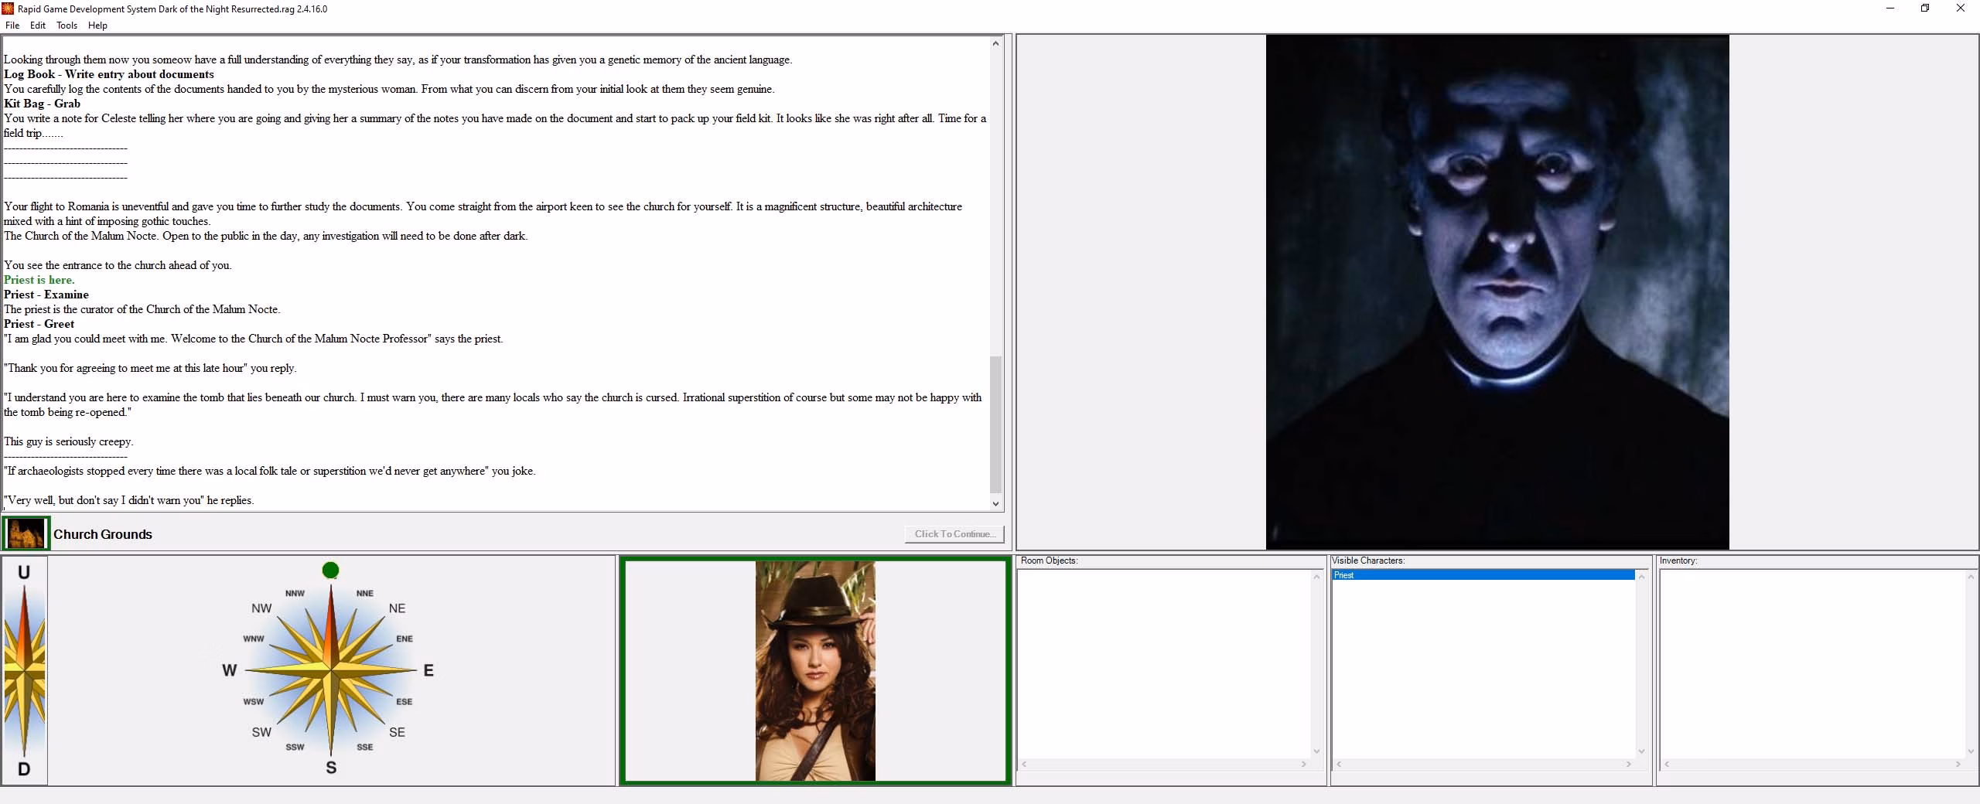Open the Edit menu
Viewport: 1980px width, 804px height.
pyautogui.click(x=38, y=26)
